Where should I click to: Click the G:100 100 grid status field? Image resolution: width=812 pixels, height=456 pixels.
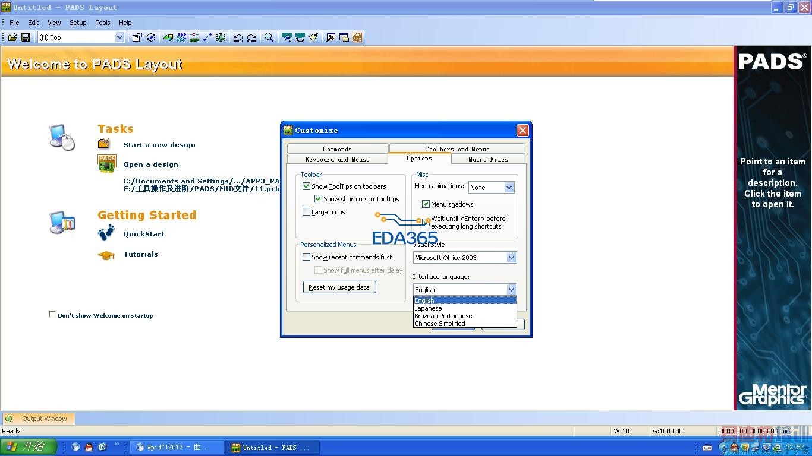668,431
